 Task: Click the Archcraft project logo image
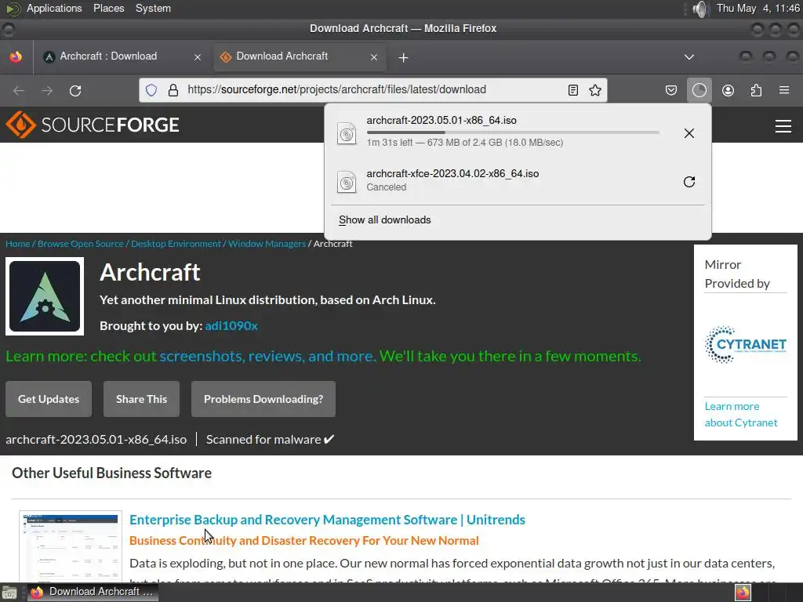tap(45, 296)
